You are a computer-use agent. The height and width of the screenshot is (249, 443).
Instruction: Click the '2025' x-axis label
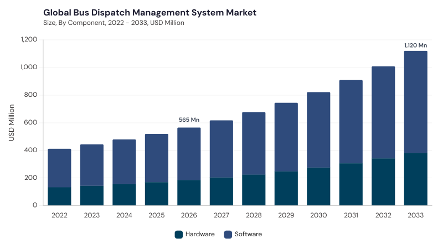click(157, 215)
